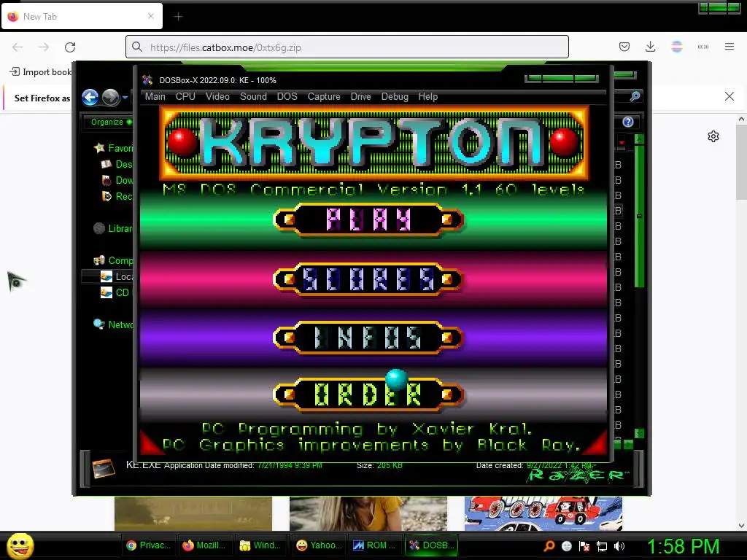The image size is (747, 560).
Task: Select the New Tab tab
Action: [82, 16]
